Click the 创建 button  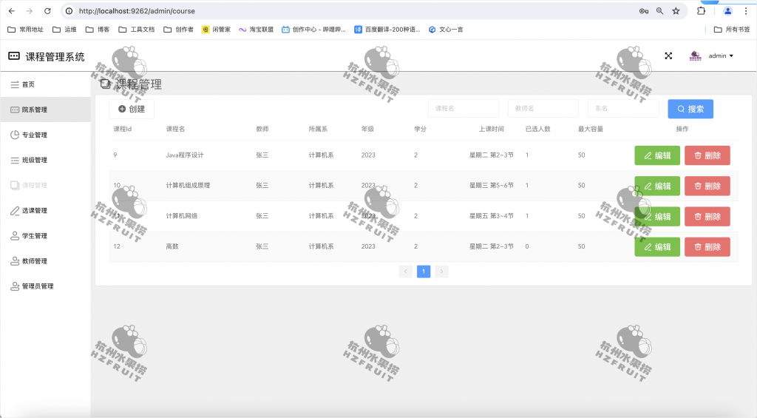[x=132, y=109]
